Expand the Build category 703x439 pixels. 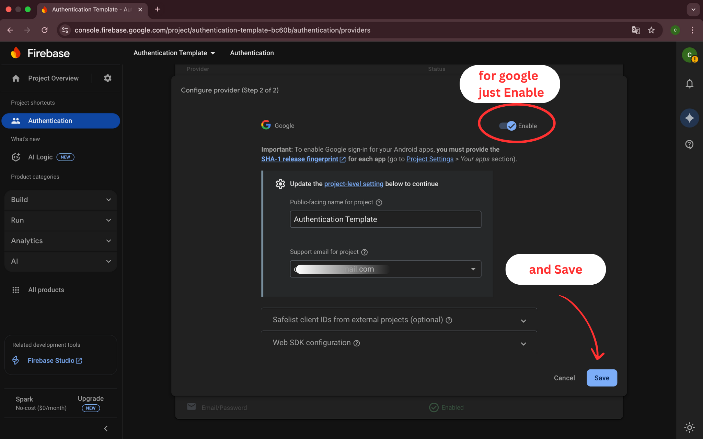(x=61, y=200)
